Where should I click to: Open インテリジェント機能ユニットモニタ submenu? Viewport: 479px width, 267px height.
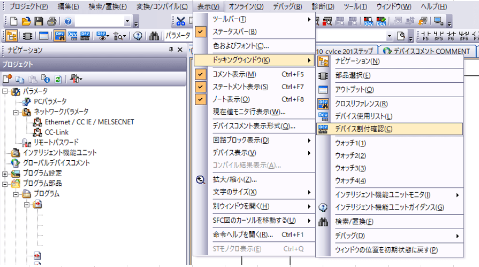[390, 195]
